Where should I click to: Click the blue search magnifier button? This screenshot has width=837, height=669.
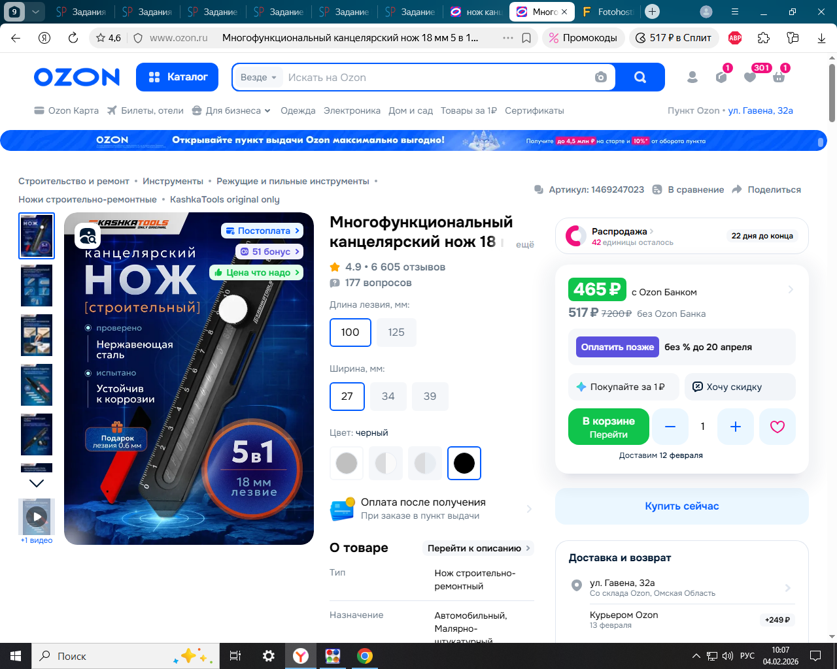click(x=640, y=77)
